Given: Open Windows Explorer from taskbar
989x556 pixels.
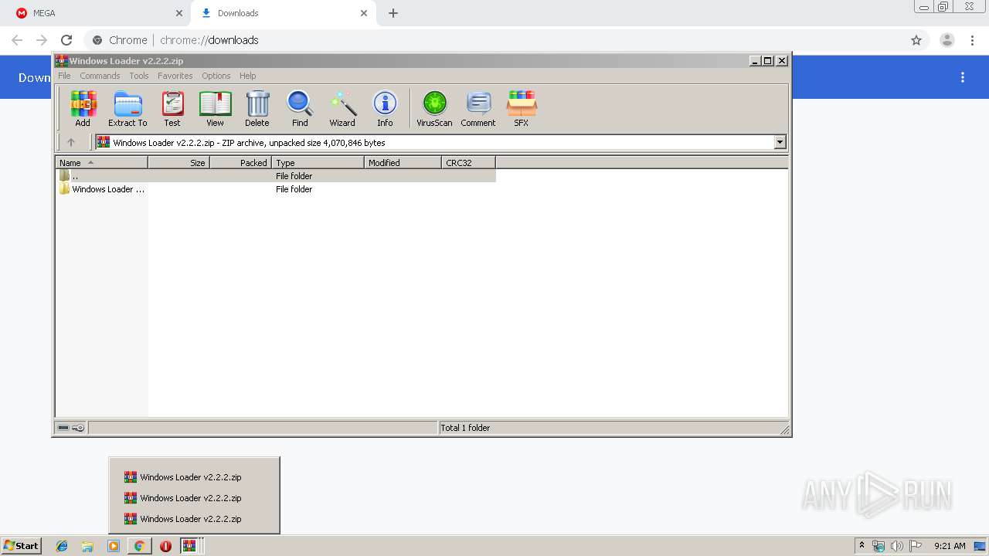Looking at the screenshot, I should 87,546.
